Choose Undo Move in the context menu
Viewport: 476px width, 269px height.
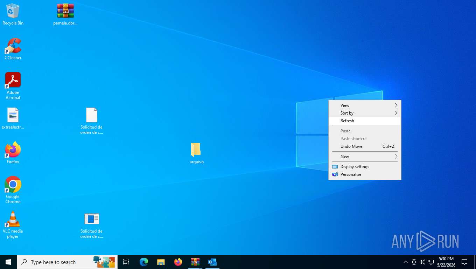click(365, 146)
